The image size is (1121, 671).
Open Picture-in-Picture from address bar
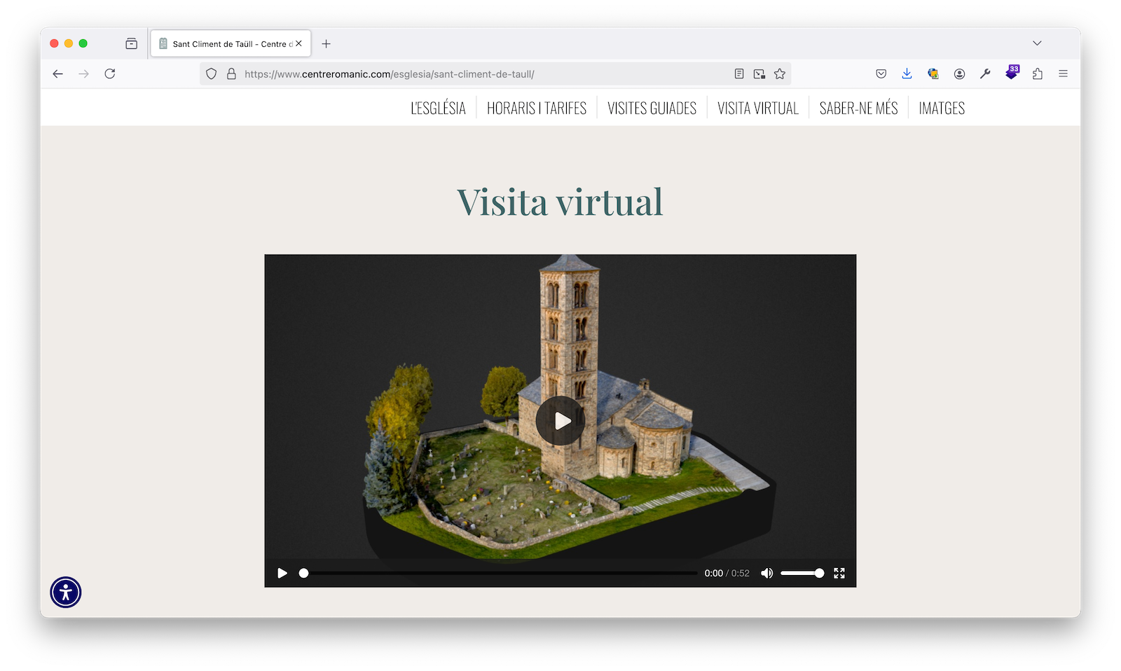click(x=759, y=74)
